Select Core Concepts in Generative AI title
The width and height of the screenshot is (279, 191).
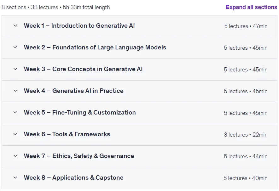point(97,69)
